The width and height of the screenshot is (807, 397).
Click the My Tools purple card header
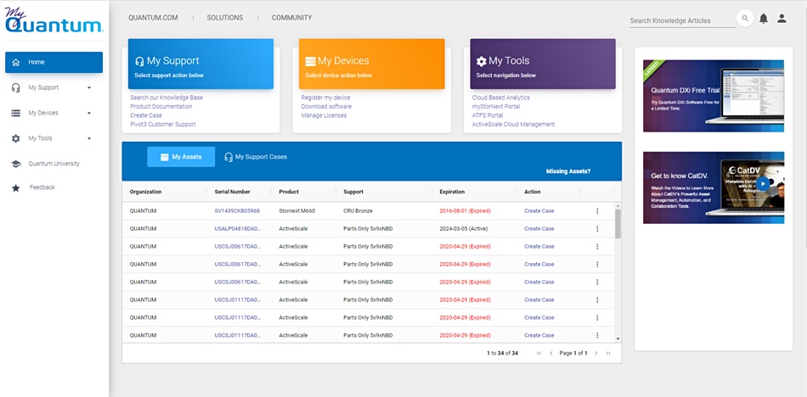pyautogui.click(x=543, y=64)
